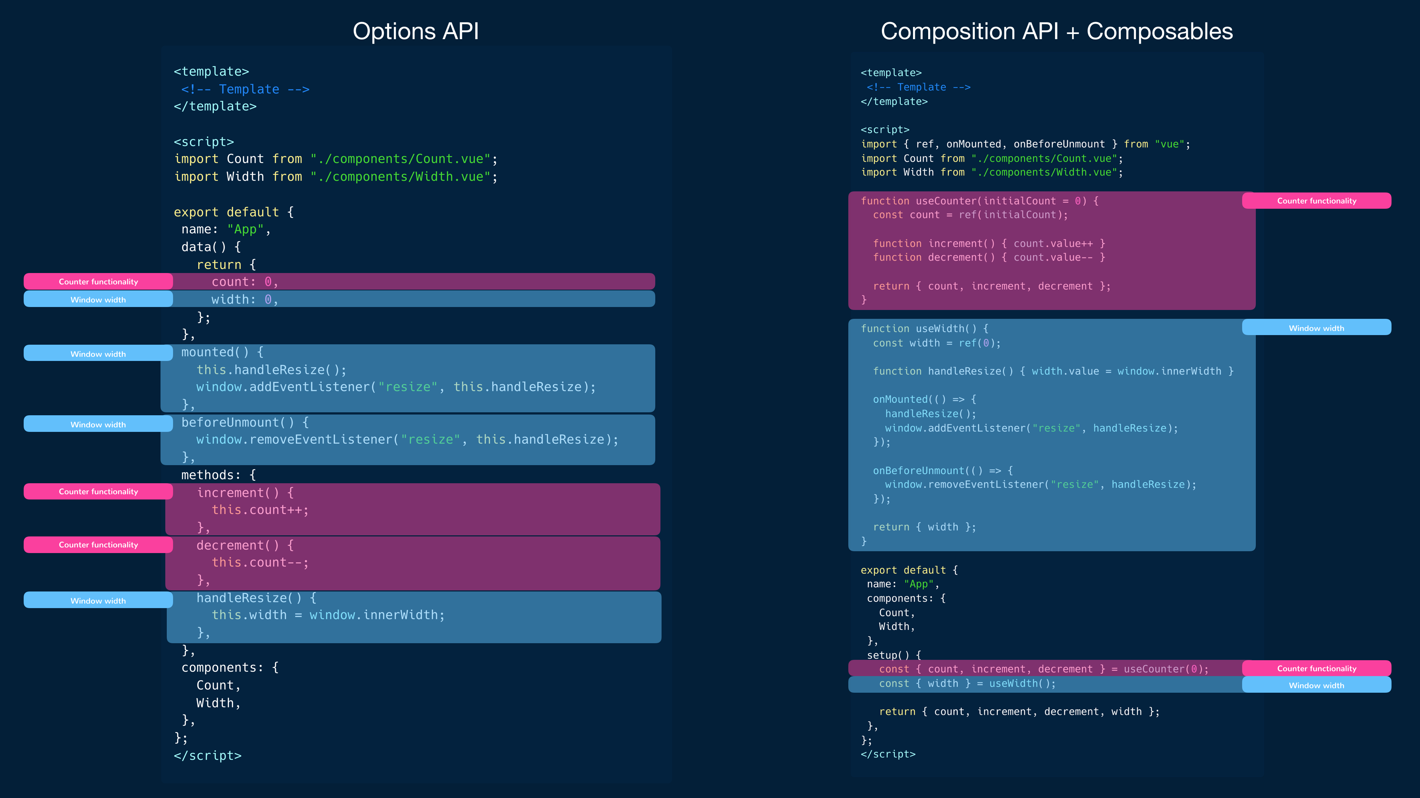Image resolution: width=1420 pixels, height=798 pixels.
Task: Click Counter functionality label next to decrement()
Action: [98, 545]
